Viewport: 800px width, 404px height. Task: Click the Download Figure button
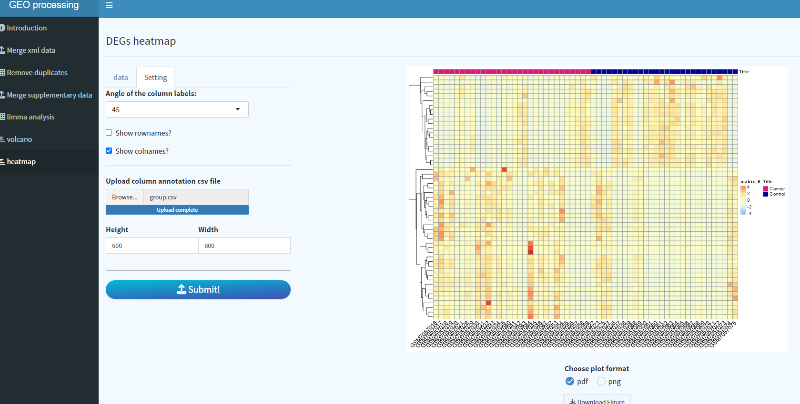coord(597,400)
